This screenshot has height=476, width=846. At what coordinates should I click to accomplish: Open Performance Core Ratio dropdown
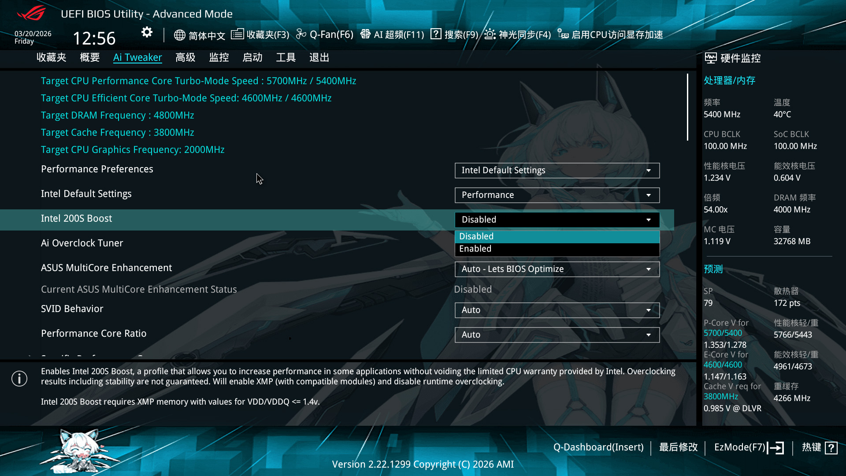click(x=557, y=335)
